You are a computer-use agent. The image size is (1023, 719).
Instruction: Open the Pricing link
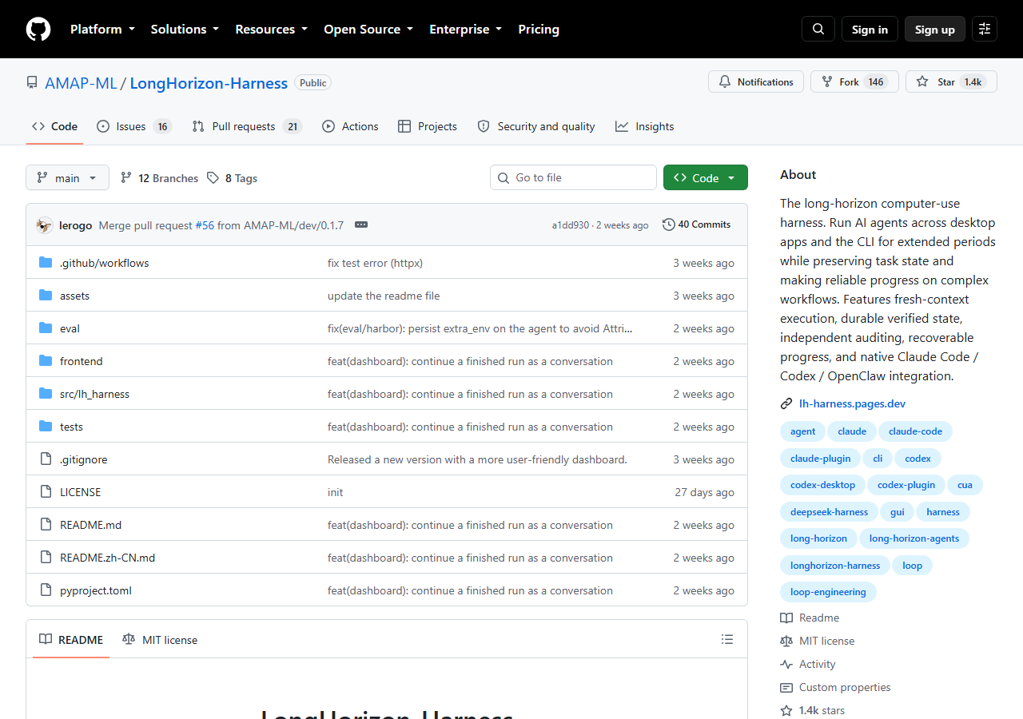tap(539, 29)
